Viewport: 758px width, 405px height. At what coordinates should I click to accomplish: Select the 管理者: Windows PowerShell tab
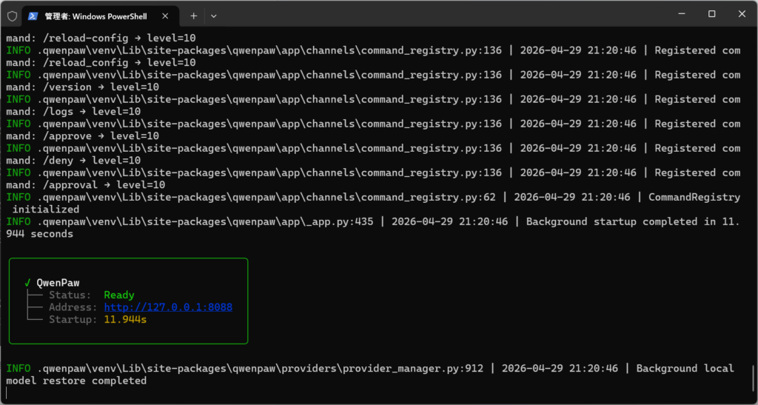pos(101,16)
